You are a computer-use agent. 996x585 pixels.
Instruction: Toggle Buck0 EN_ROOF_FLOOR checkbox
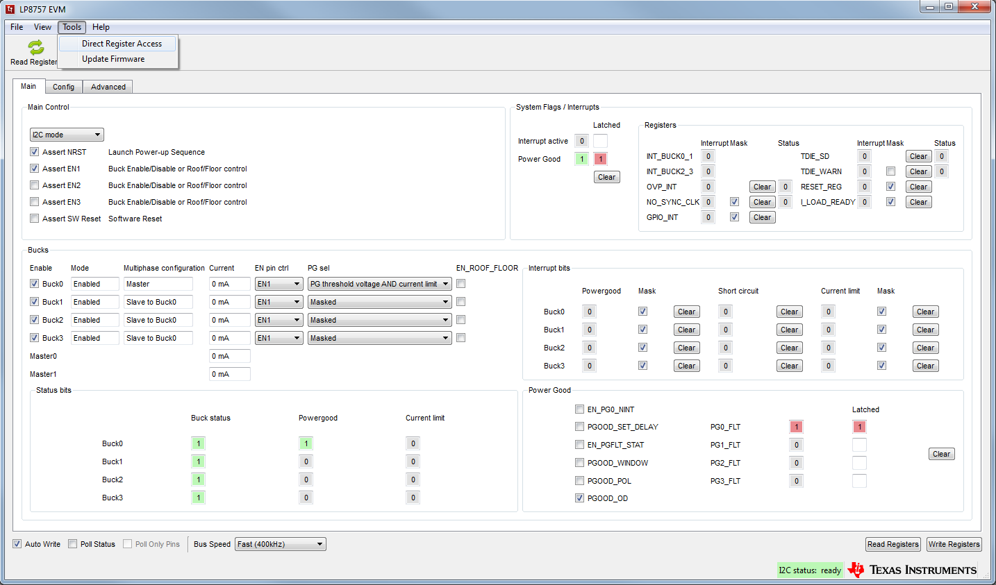(x=461, y=284)
